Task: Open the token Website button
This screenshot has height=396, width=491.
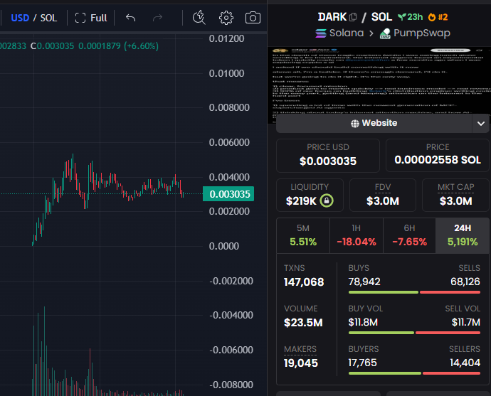Action: 374,123
